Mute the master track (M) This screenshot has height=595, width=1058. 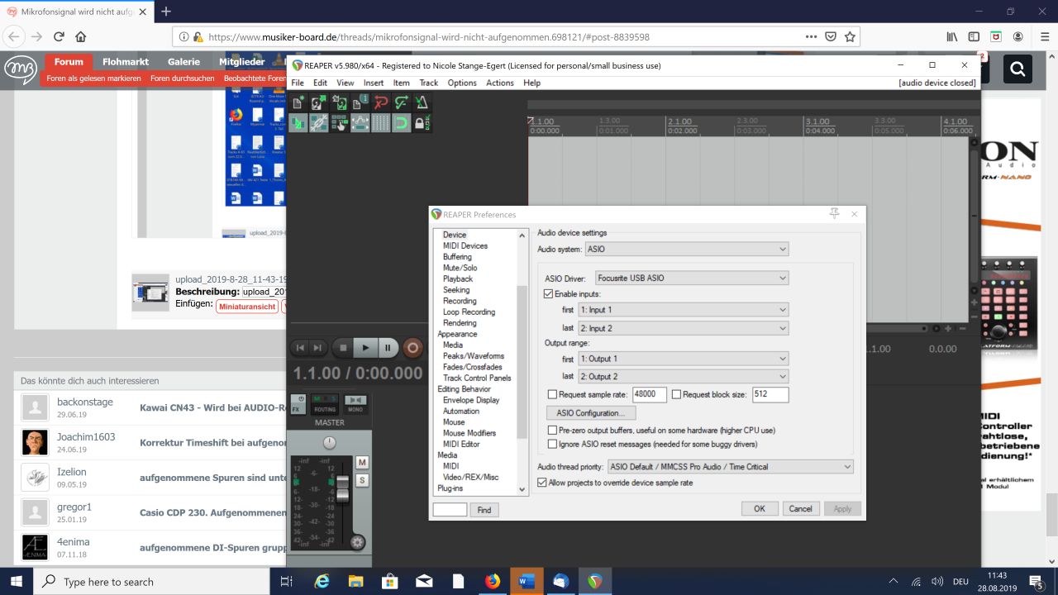(x=362, y=462)
